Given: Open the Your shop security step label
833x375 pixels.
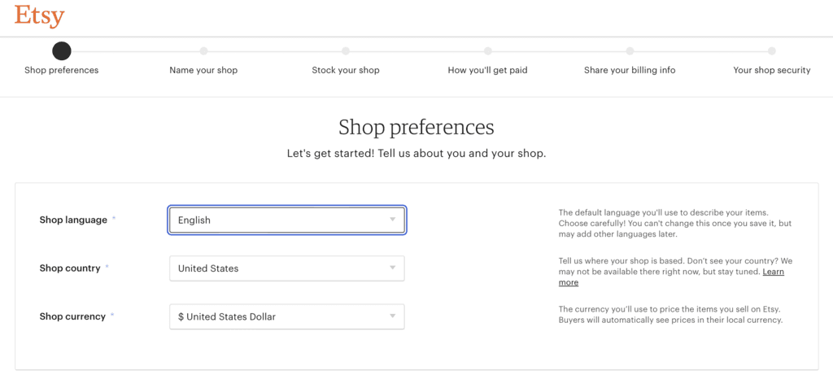Looking at the screenshot, I should point(772,71).
